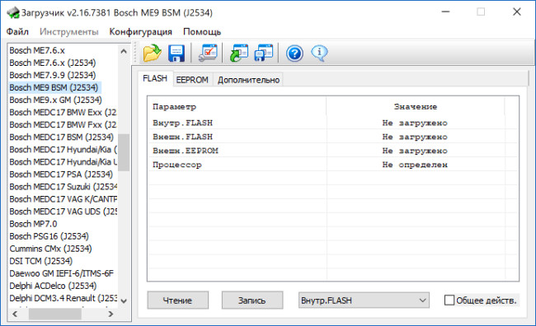Open the checklist settings toolbar icon
This screenshot has height=326, width=536.
click(208, 53)
